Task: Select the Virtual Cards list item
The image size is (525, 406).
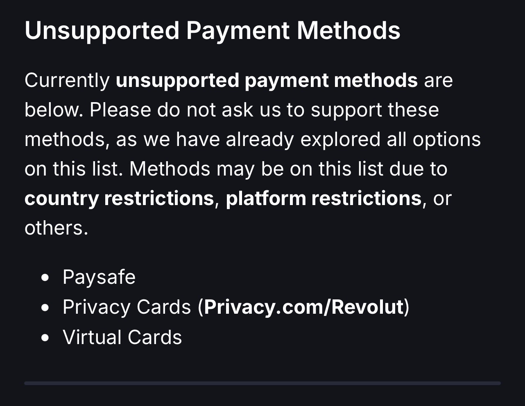Action: pos(122,337)
